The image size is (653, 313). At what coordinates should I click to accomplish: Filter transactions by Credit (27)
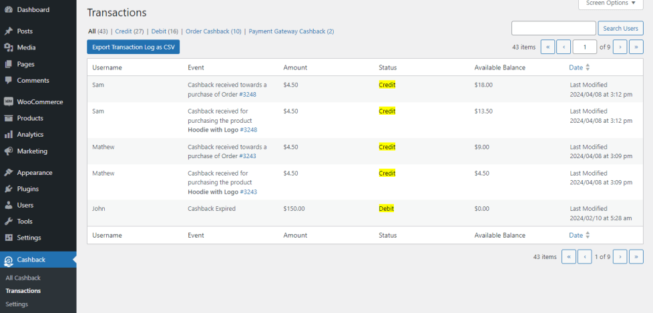point(129,31)
